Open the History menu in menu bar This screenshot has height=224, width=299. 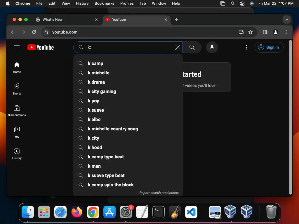82,3
